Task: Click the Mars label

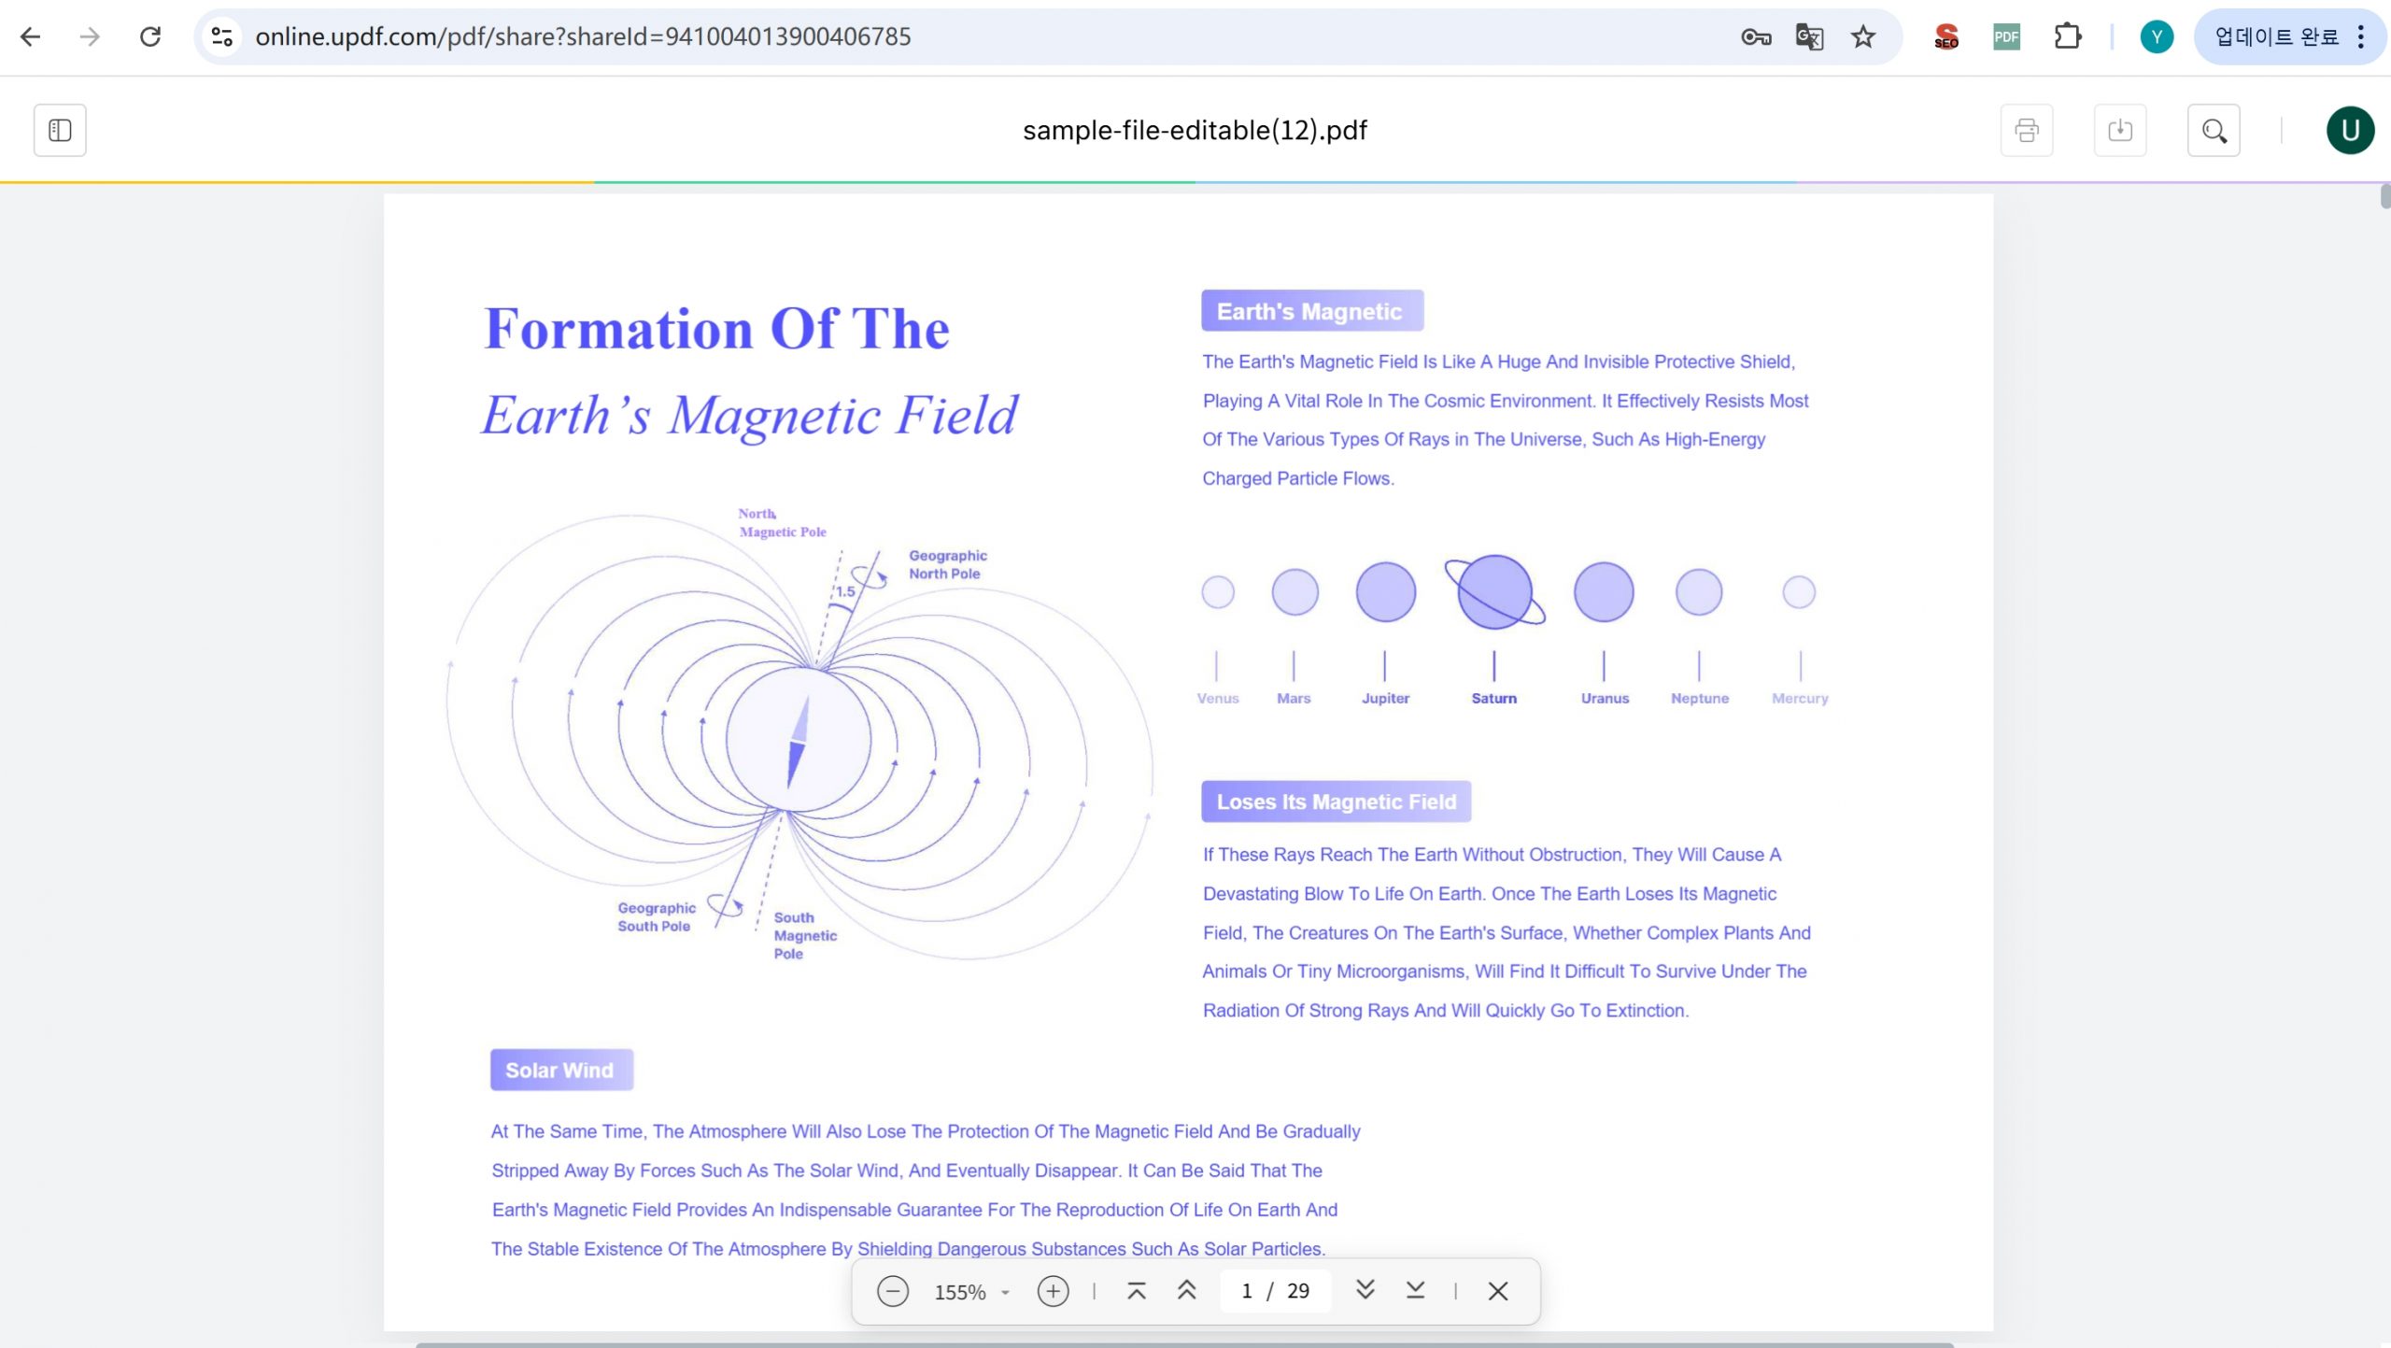Action: [x=1294, y=698]
